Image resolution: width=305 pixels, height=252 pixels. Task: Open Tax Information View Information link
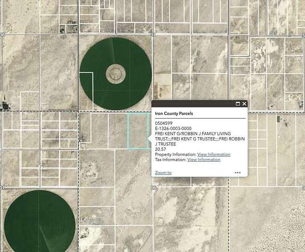(x=204, y=160)
